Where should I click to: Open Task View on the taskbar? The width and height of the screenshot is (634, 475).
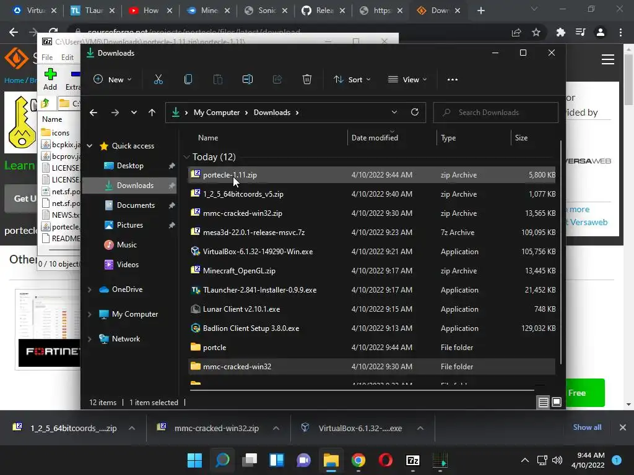(250, 460)
